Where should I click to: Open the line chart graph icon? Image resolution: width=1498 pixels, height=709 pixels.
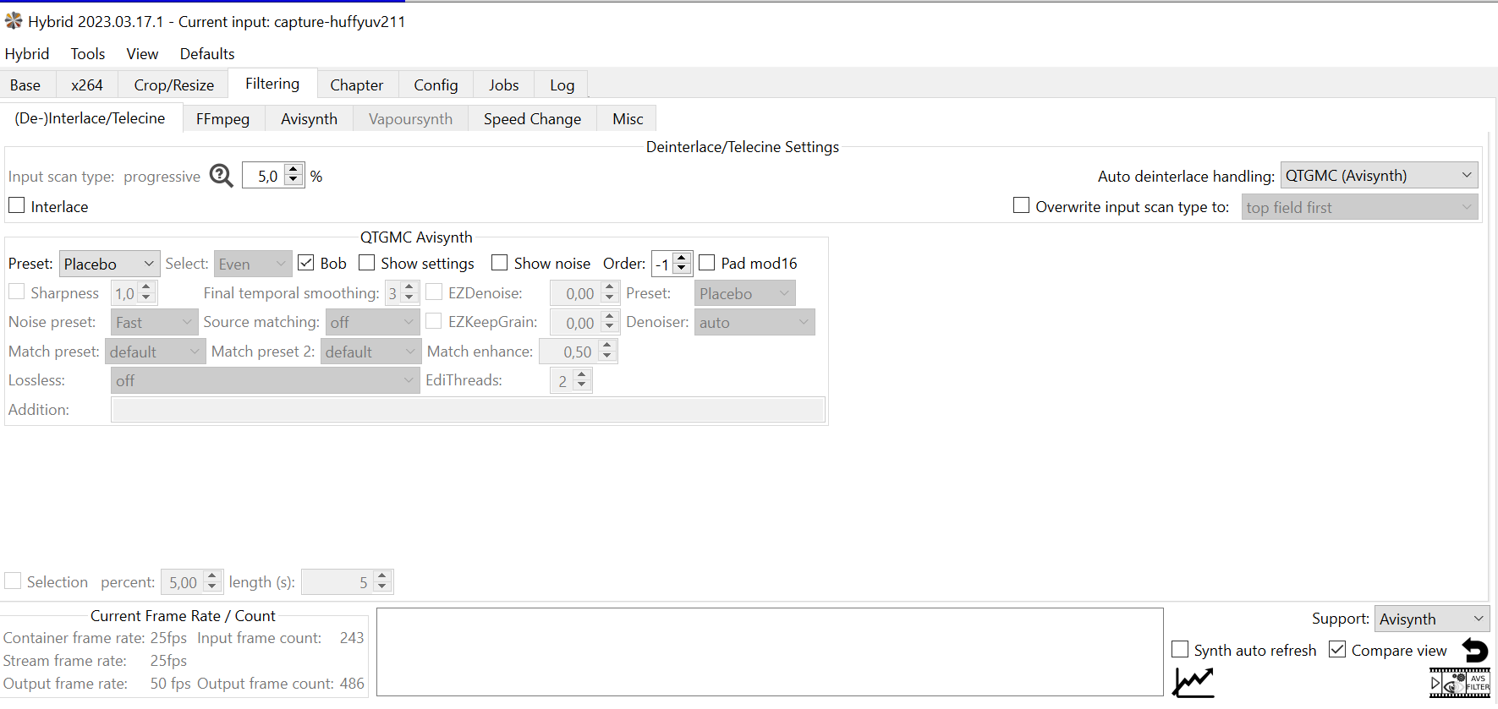point(1193,682)
